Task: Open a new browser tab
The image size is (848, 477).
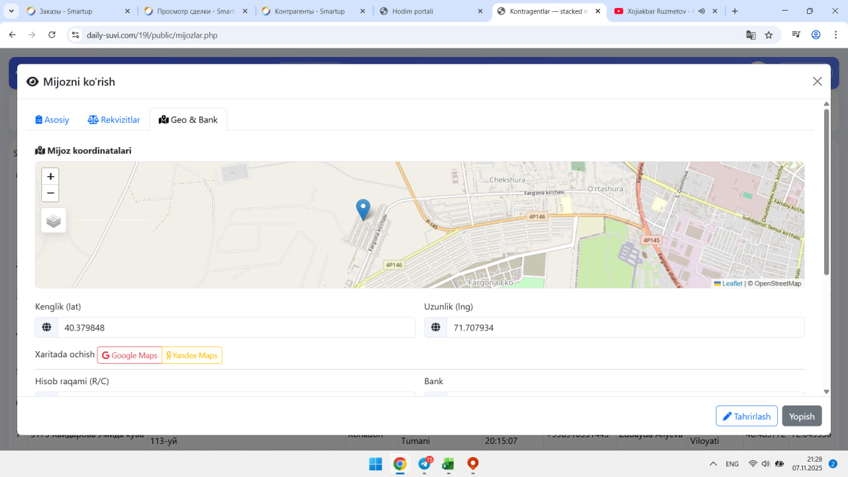Action: point(735,11)
